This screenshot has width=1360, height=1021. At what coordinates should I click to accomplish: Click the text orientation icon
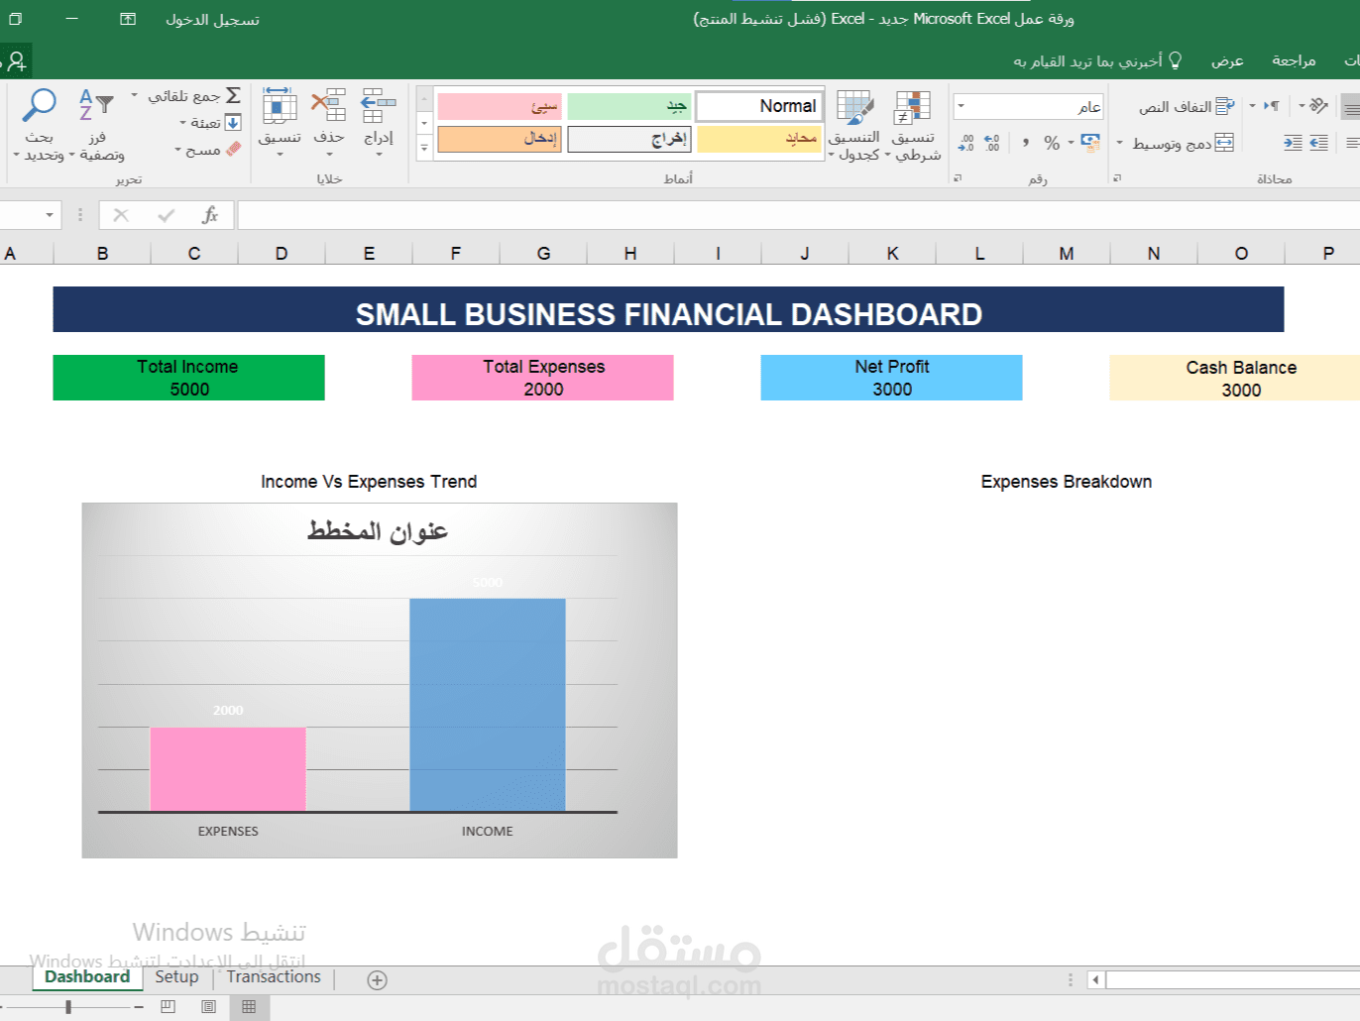1318,105
